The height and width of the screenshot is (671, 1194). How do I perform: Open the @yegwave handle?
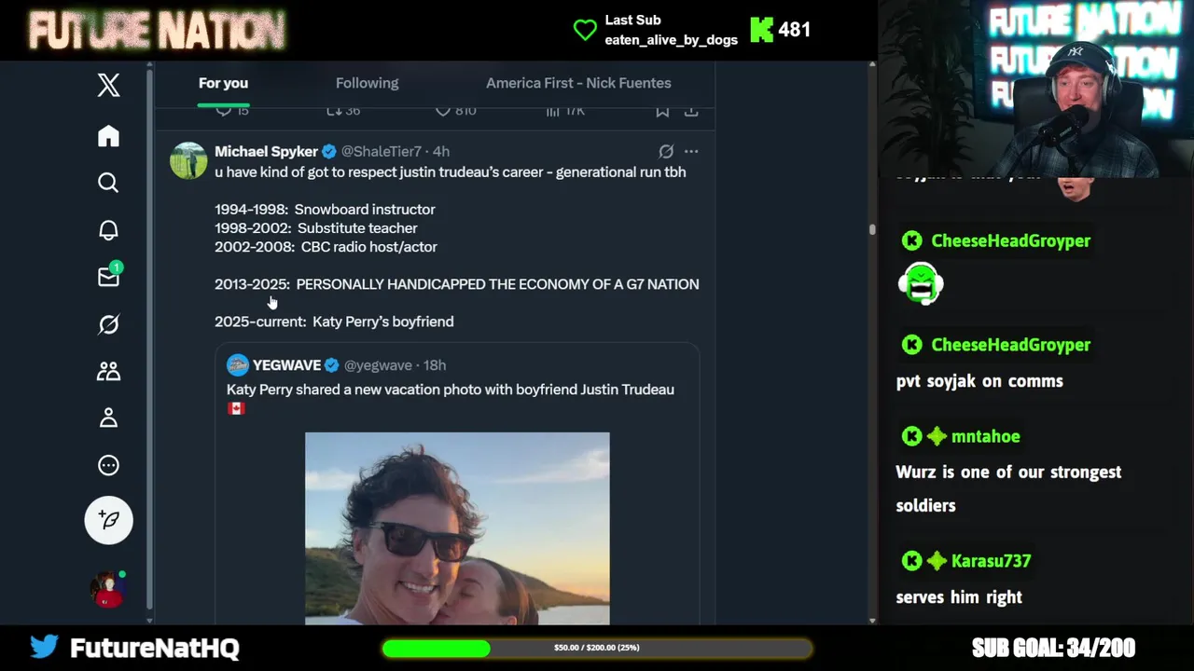pyautogui.click(x=378, y=365)
